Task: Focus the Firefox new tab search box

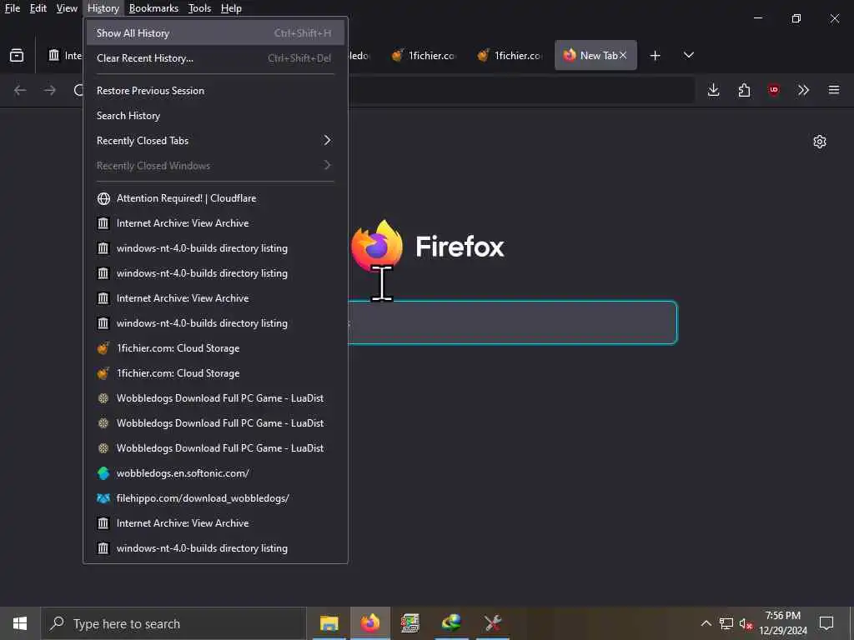Action: coord(512,322)
